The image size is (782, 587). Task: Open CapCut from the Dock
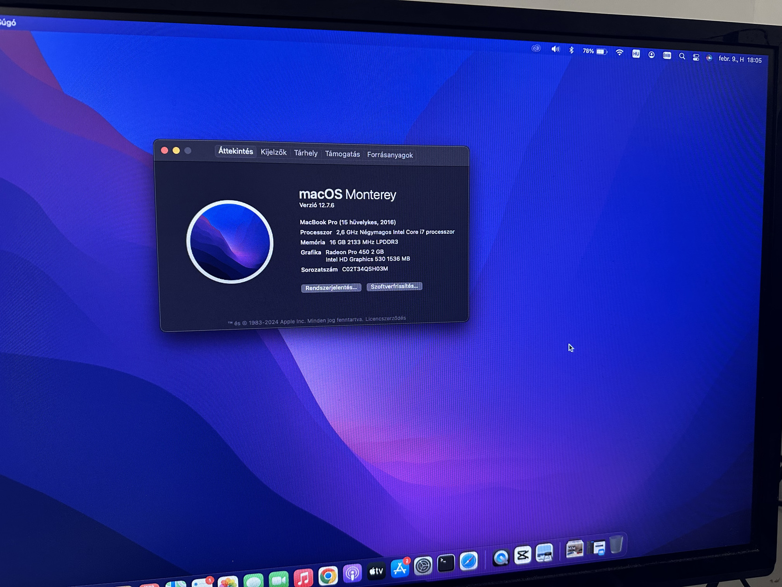point(522,555)
